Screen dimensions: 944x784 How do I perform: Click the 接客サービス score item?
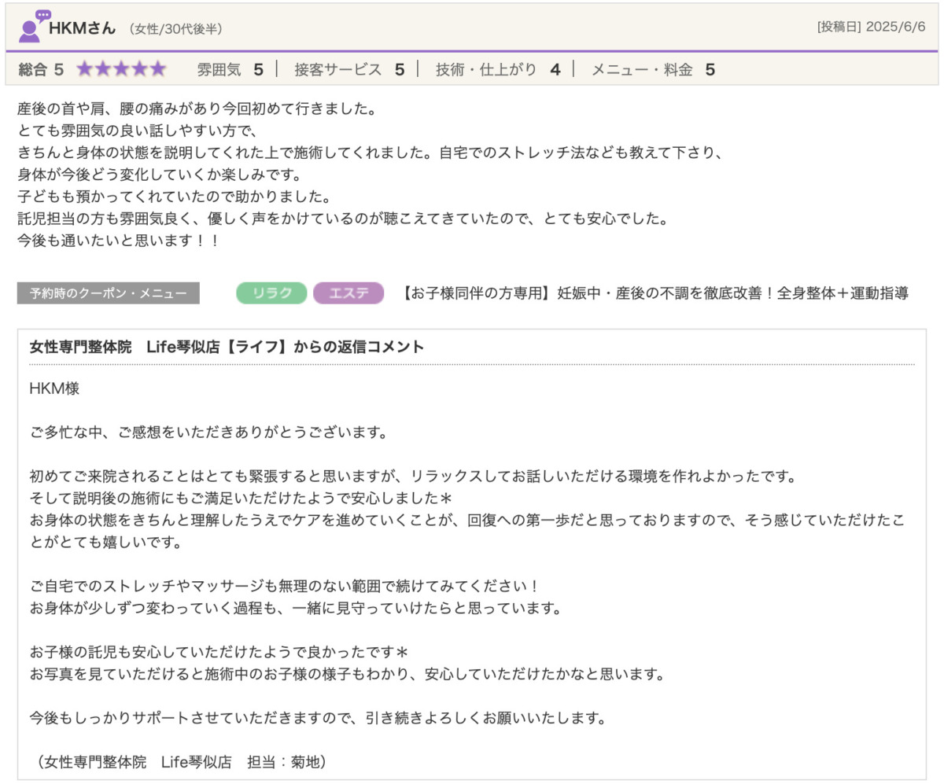tap(348, 69)
